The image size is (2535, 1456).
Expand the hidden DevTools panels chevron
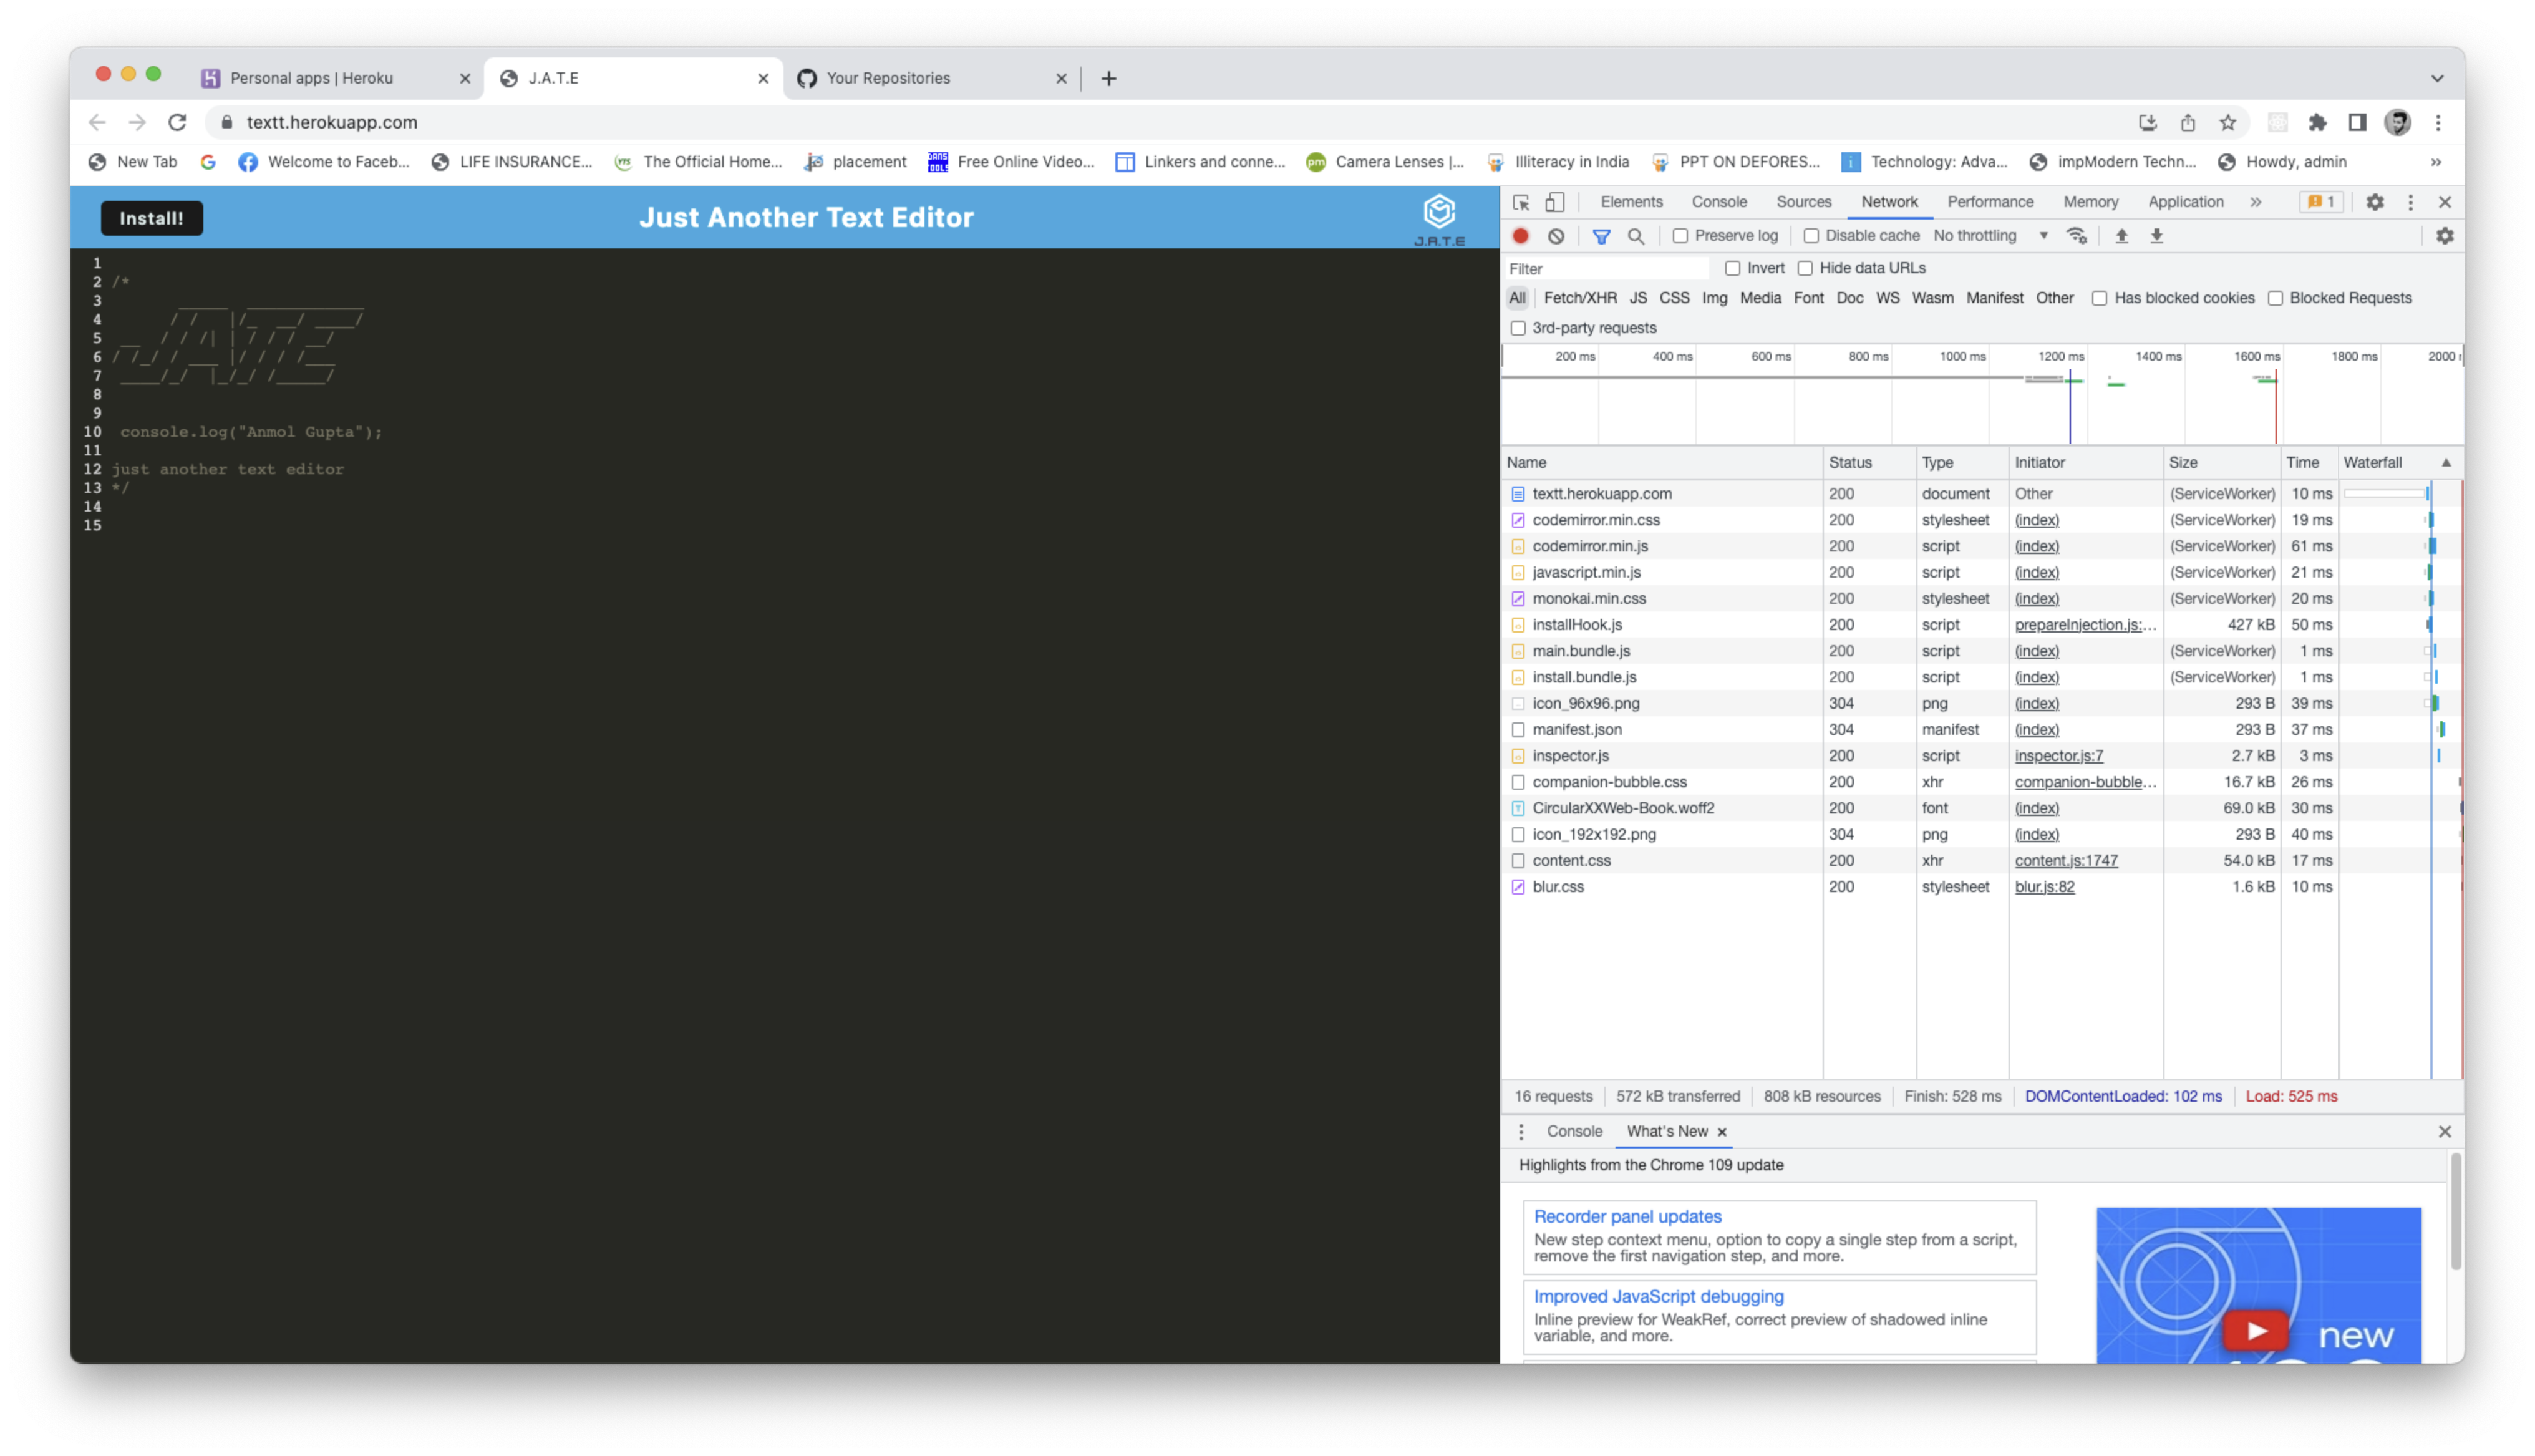tap(2256, 202)
